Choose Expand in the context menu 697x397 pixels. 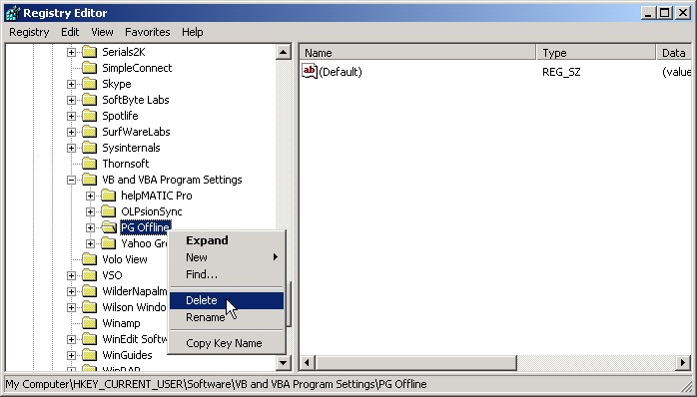click(x=227, y=240)
